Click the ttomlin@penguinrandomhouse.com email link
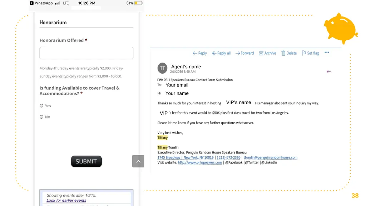The height and width of the screenshot is (206, 366). [271, 157]
